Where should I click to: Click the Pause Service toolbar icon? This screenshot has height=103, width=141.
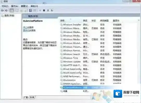point(48,10)
